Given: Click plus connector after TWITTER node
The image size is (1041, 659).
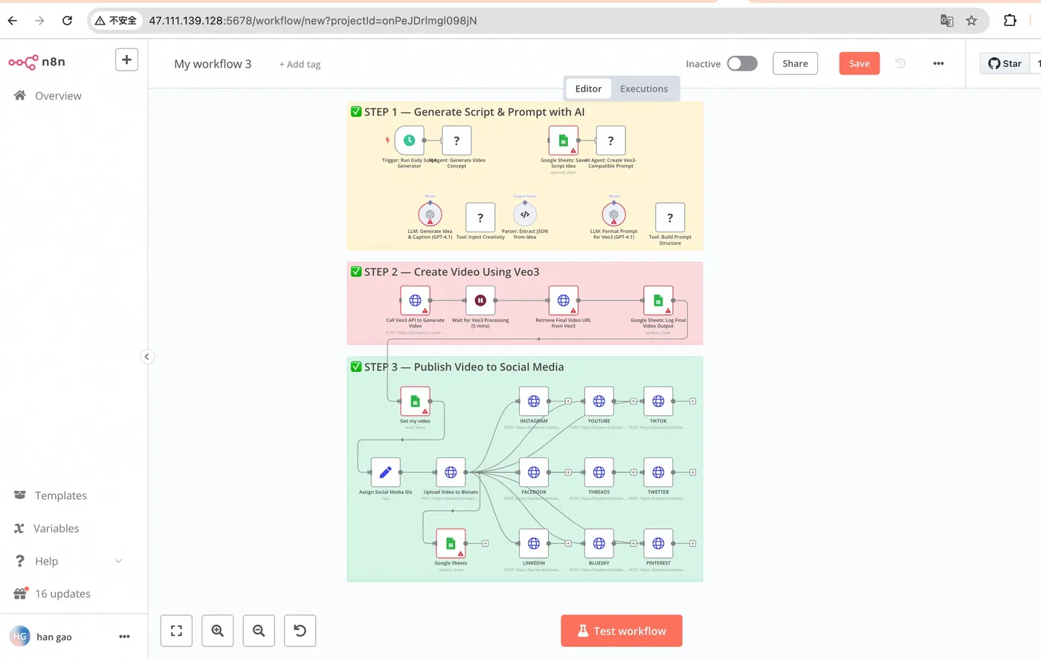Looking at the screenshot, I should coord(692,472).
